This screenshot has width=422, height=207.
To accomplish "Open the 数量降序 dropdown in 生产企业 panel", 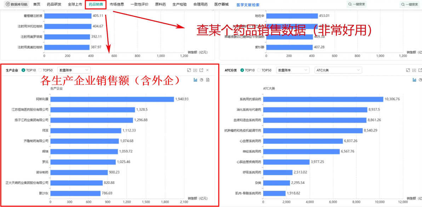I will 74,70.
